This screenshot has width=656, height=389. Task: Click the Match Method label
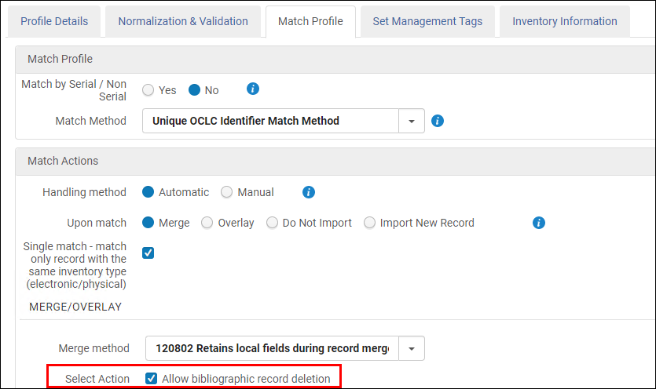click(x=91, y=121)
